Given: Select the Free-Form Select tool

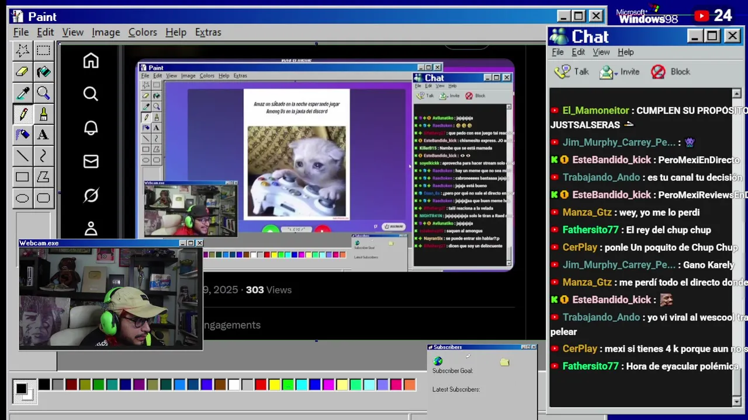Looking at the screenshot, I should pyautogui.click(x=22, y=51).
